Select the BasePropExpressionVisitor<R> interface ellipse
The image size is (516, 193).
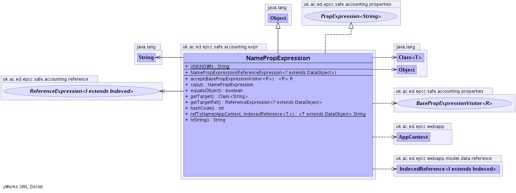click(x=454, y=103)
